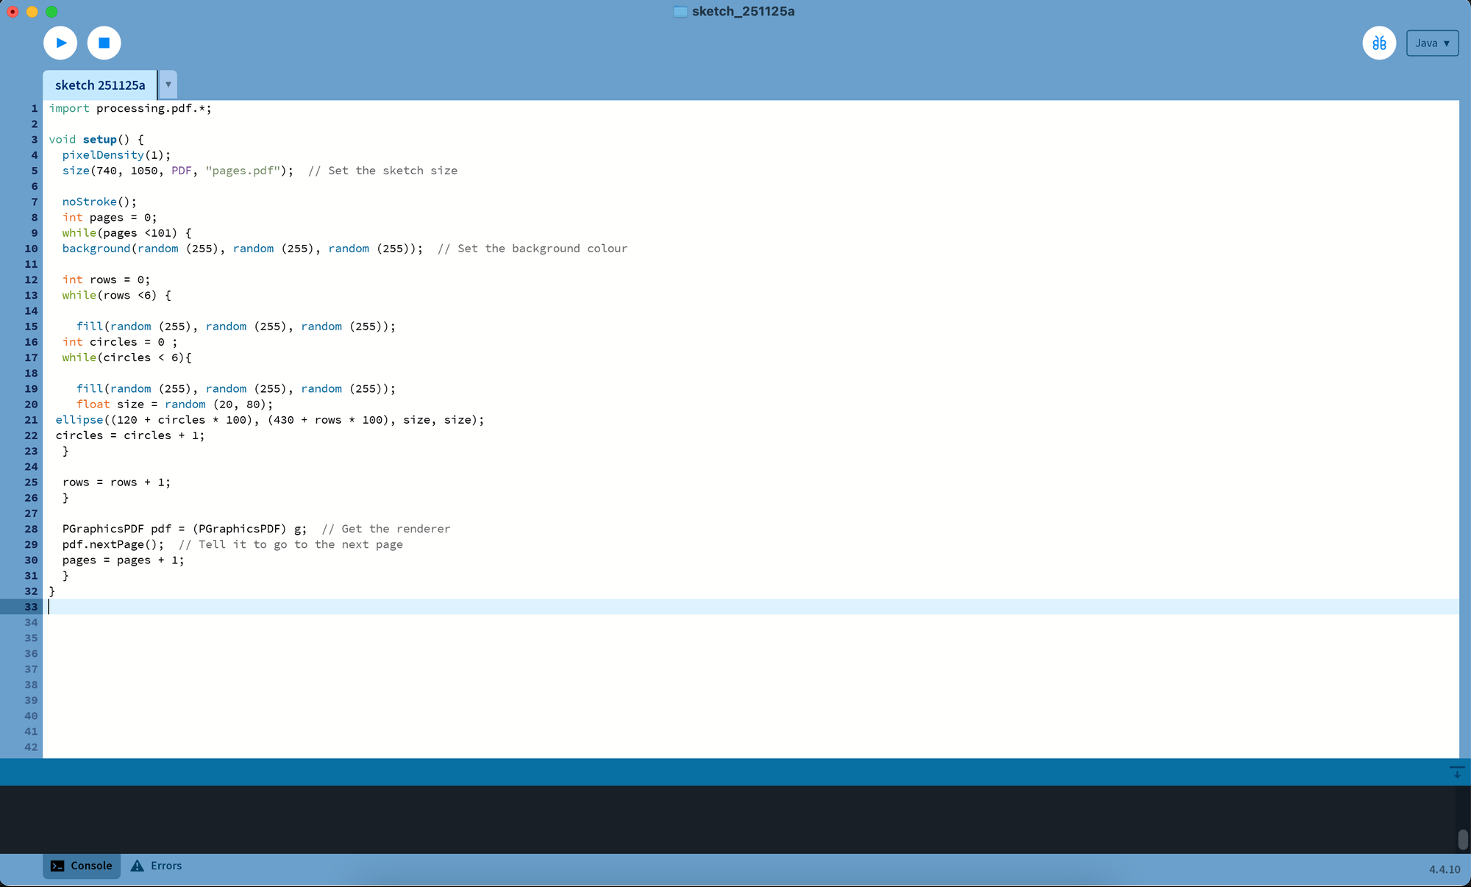Stop the running sketch

pos(104,43)
